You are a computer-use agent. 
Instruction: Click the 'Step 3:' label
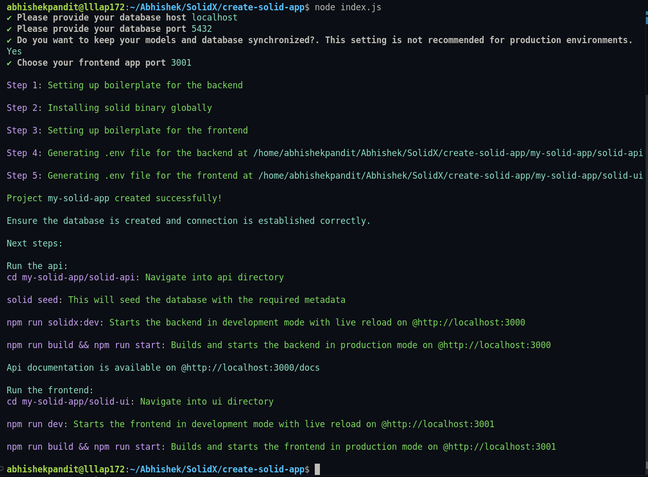pyautogui.click(x=25, y=130)
